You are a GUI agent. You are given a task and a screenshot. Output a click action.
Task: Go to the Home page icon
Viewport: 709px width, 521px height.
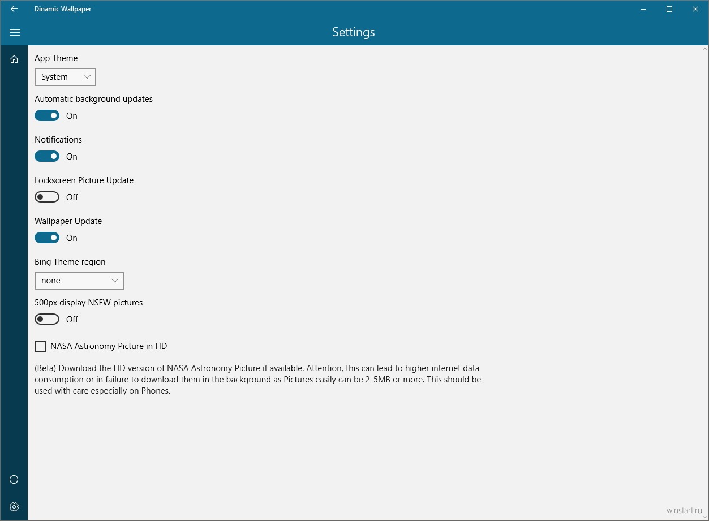click(x=14, y=59)
